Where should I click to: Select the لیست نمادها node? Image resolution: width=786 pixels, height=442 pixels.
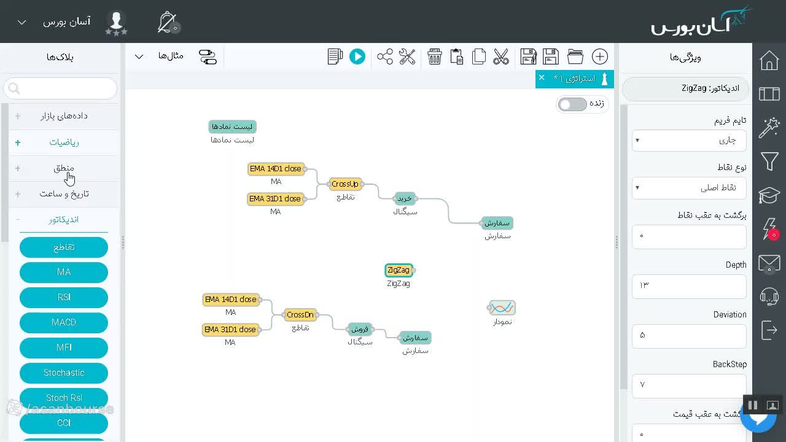click(x=232, y=126)
